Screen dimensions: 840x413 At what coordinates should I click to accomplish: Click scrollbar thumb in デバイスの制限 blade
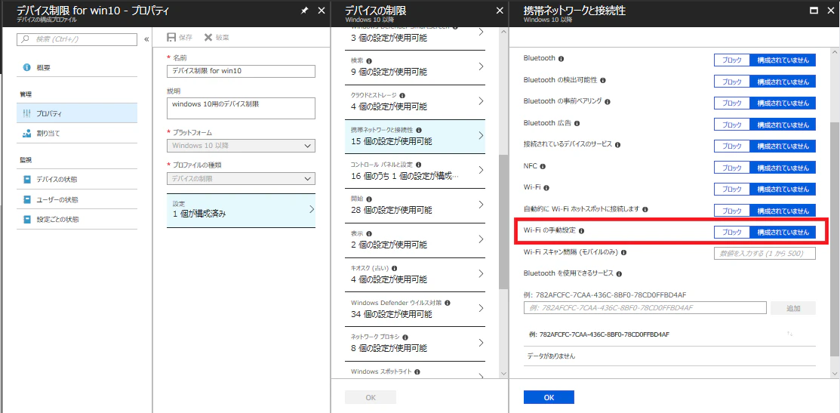[503, 221]
